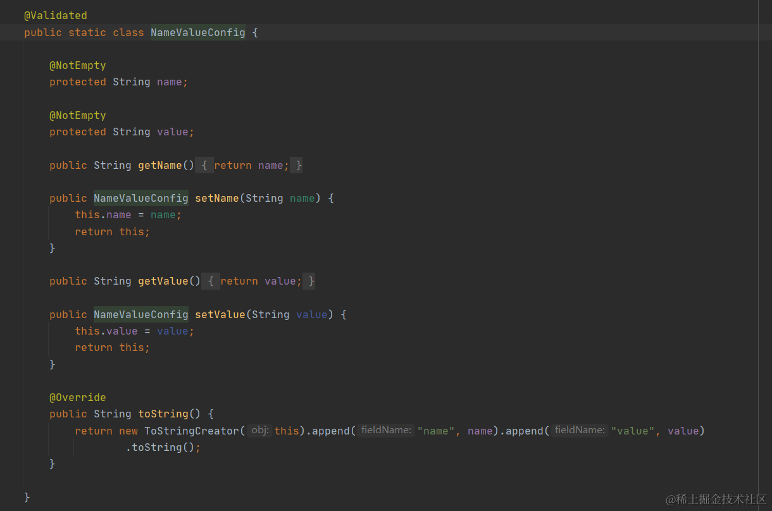Screen dimensions: 772x511
Task: Click the value field in protected String value
Action: click(172, 132)
